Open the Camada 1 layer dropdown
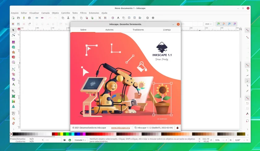Image resolution: width=260 pixels, height=151 pixels. 80,140
